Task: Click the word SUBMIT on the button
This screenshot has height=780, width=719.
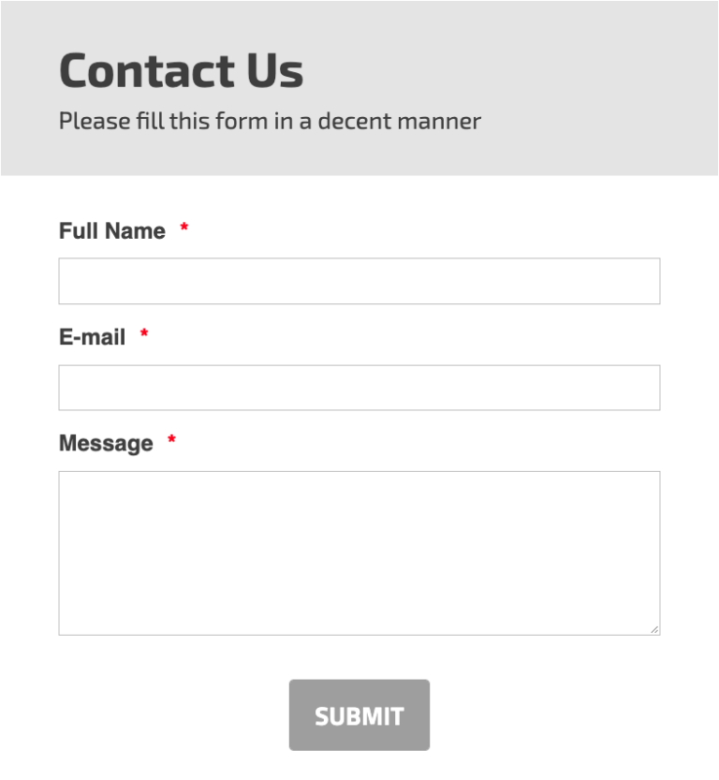Action: click(359, 714)
